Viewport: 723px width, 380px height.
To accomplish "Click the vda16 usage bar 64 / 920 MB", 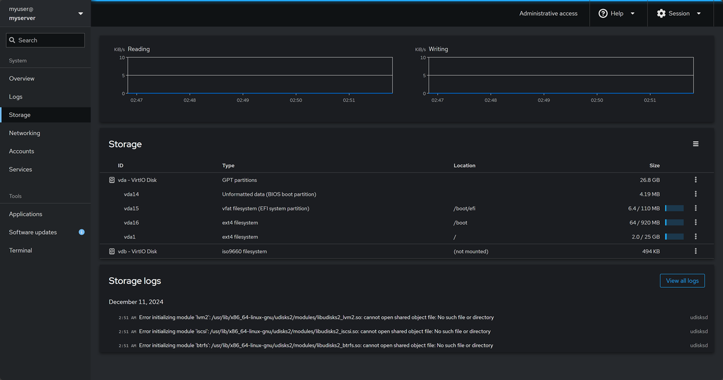I will point(674,222).
